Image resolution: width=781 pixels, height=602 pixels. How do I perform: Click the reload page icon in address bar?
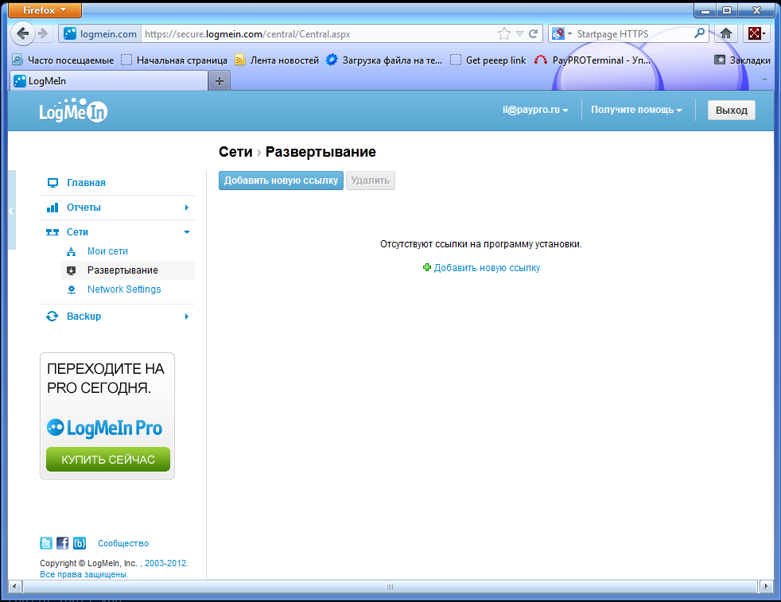(534, 34)
